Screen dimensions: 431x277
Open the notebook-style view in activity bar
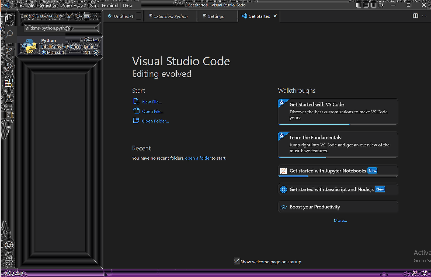9,115
